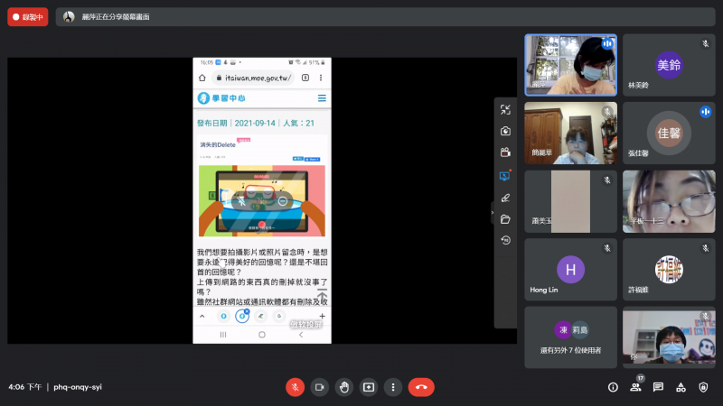Raise hand with the hand icon
Image resolution: width=723 pixels, height=406 pixels.
(344, 387)
